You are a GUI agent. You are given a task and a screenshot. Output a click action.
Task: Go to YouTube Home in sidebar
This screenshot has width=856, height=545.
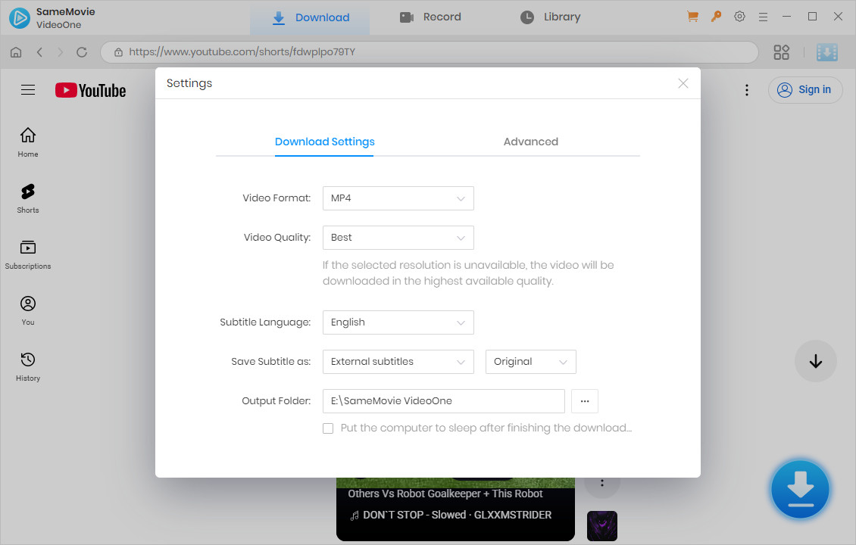point(28,142)
